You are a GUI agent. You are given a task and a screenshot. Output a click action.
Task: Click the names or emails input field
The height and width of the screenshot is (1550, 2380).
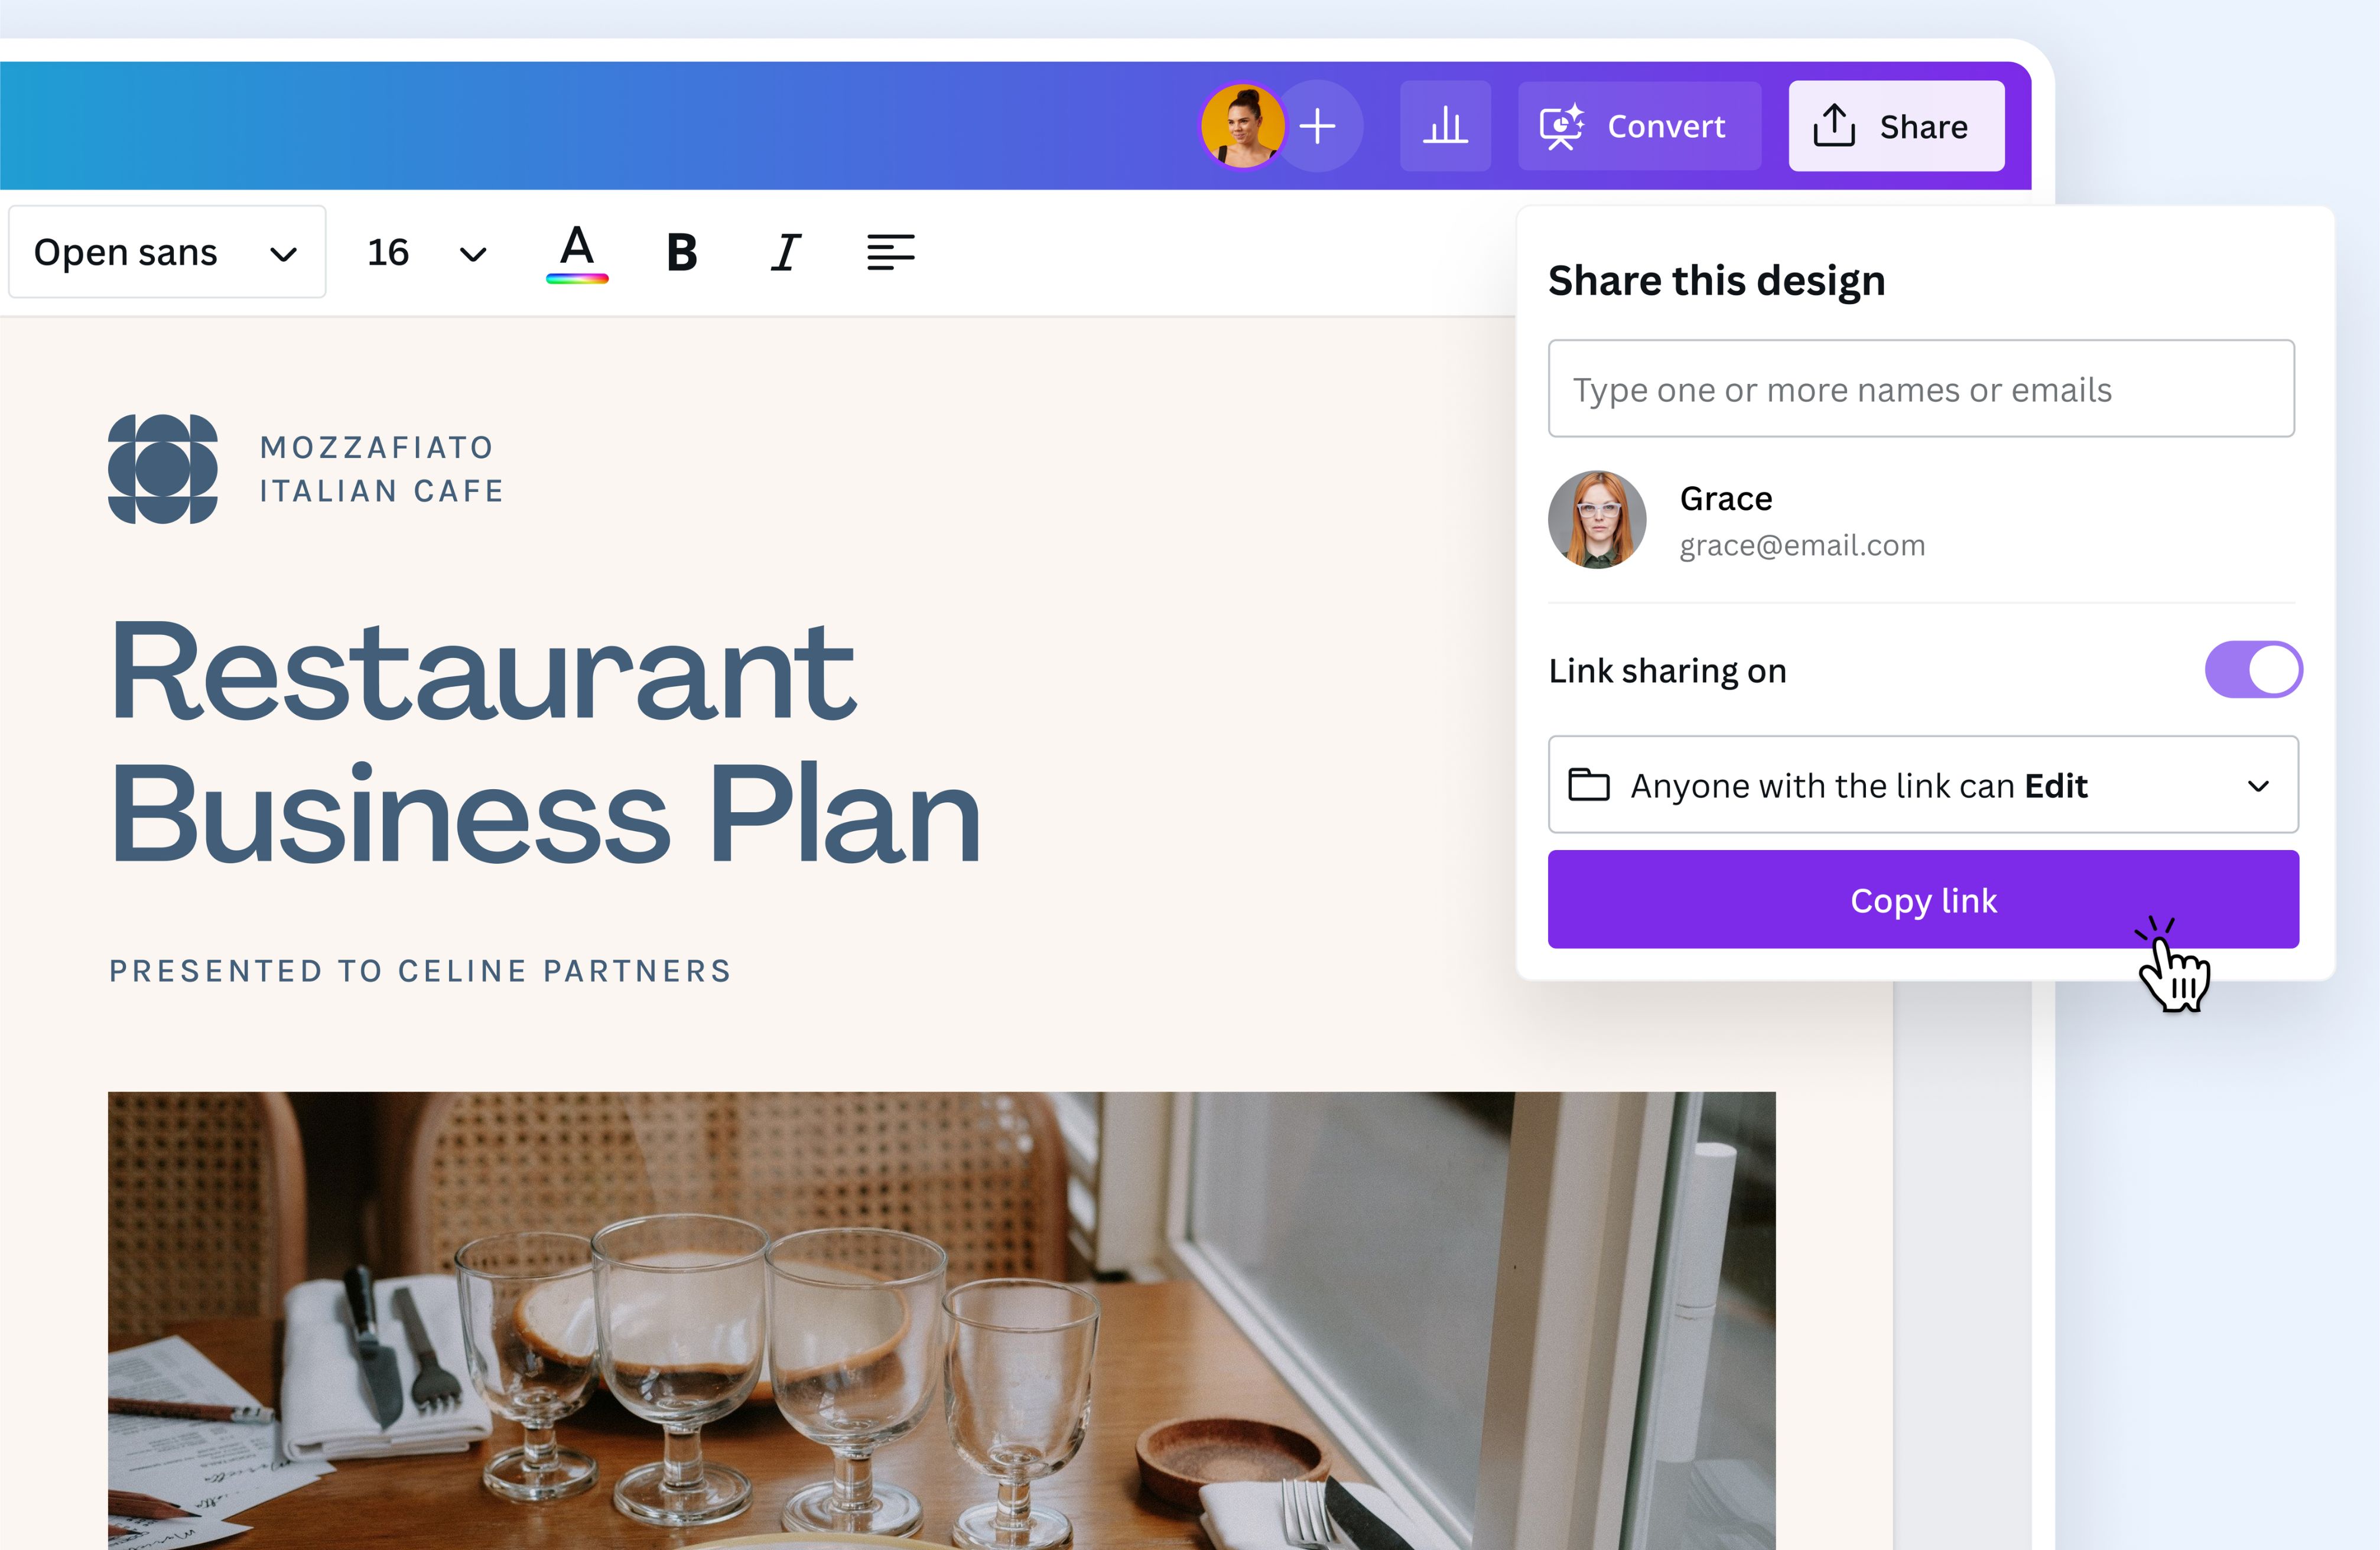[1921, 388]
